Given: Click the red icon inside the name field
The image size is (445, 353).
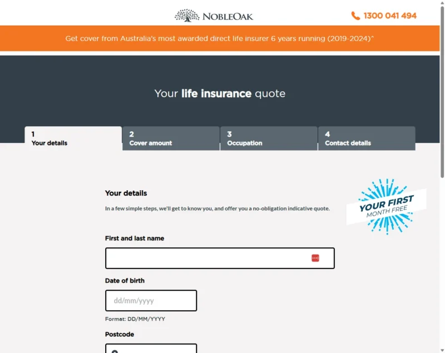Looking at the screenshot, I should (316, 257).
